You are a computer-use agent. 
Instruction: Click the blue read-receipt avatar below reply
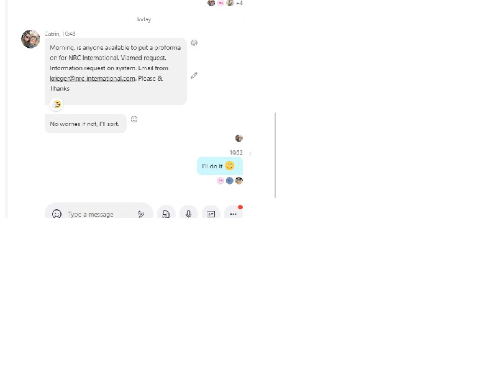pos(230,181)
